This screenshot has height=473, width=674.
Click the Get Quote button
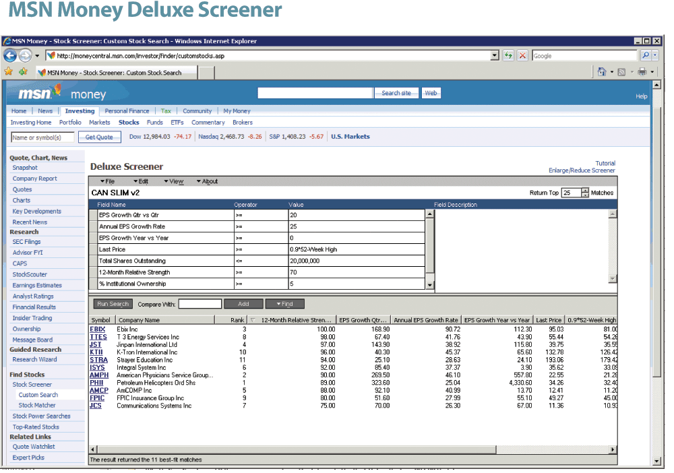99,136
